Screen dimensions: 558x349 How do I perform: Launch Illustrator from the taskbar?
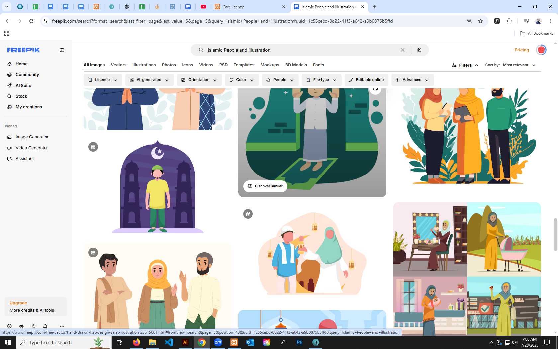coord(185,342)
